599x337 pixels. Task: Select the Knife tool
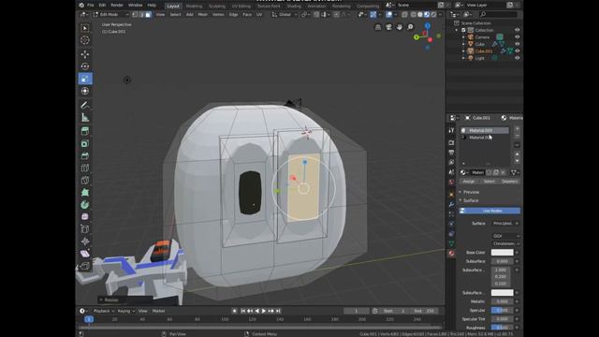(85, 181)
